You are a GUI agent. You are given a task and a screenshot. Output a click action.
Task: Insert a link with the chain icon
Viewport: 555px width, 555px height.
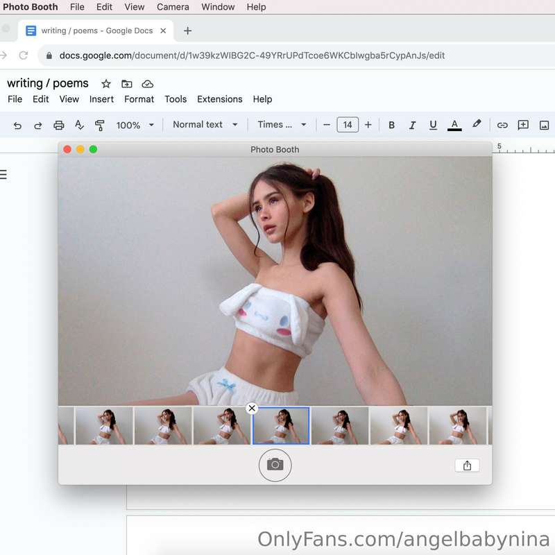click(502, 126)
